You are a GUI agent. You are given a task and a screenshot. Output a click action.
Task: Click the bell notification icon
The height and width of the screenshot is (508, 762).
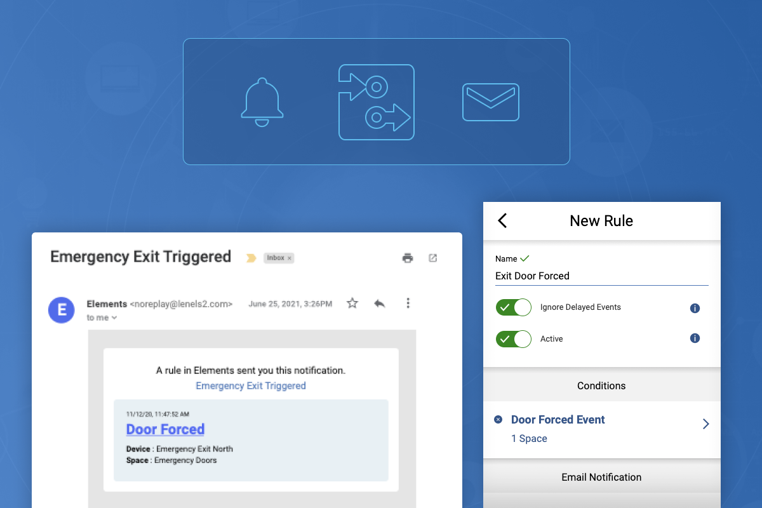point(262,102)
